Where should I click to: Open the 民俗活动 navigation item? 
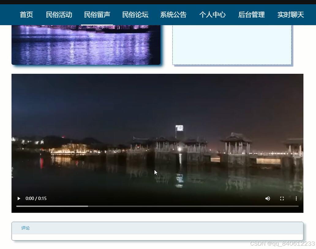[x=59, y=15]
